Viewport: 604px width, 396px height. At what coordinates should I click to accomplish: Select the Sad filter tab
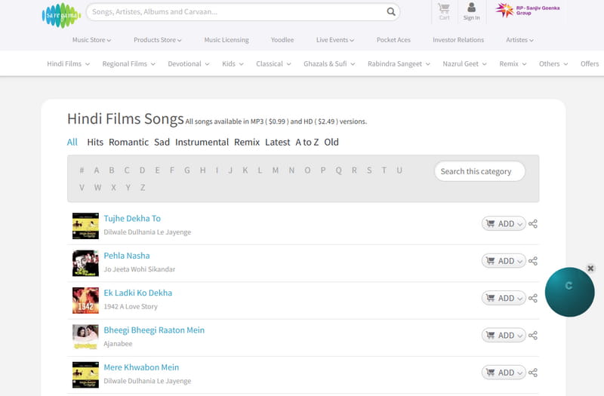pos(162,142)
